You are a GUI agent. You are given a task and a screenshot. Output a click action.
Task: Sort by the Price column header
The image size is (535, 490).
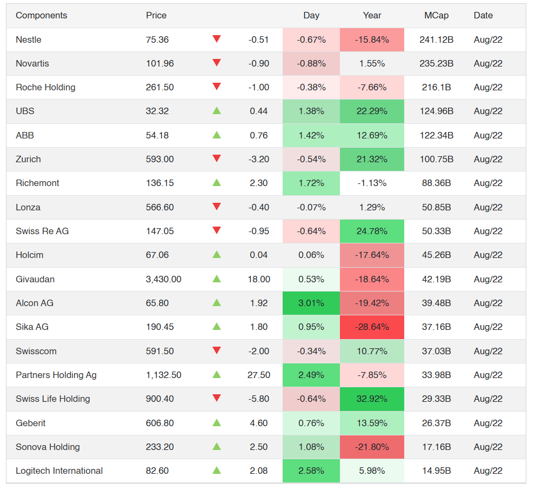click(156, 15)
